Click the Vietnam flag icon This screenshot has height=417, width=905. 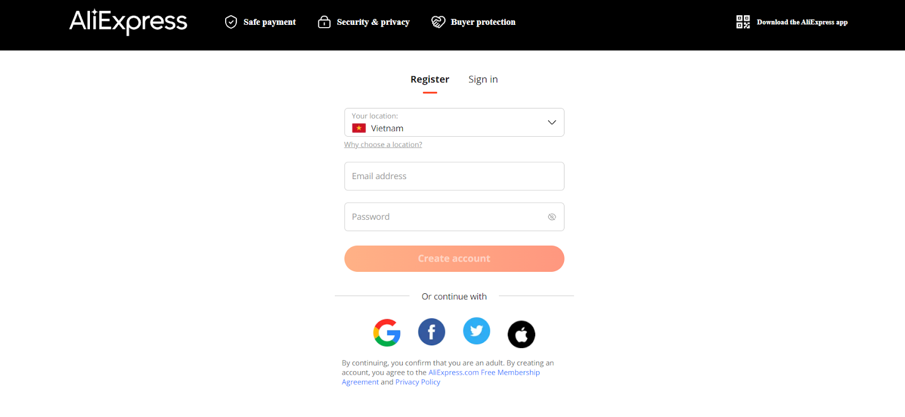[360, 128]
